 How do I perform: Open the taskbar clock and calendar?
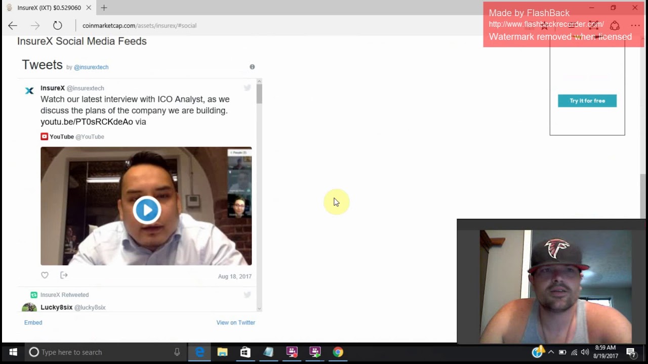[605, 352]
